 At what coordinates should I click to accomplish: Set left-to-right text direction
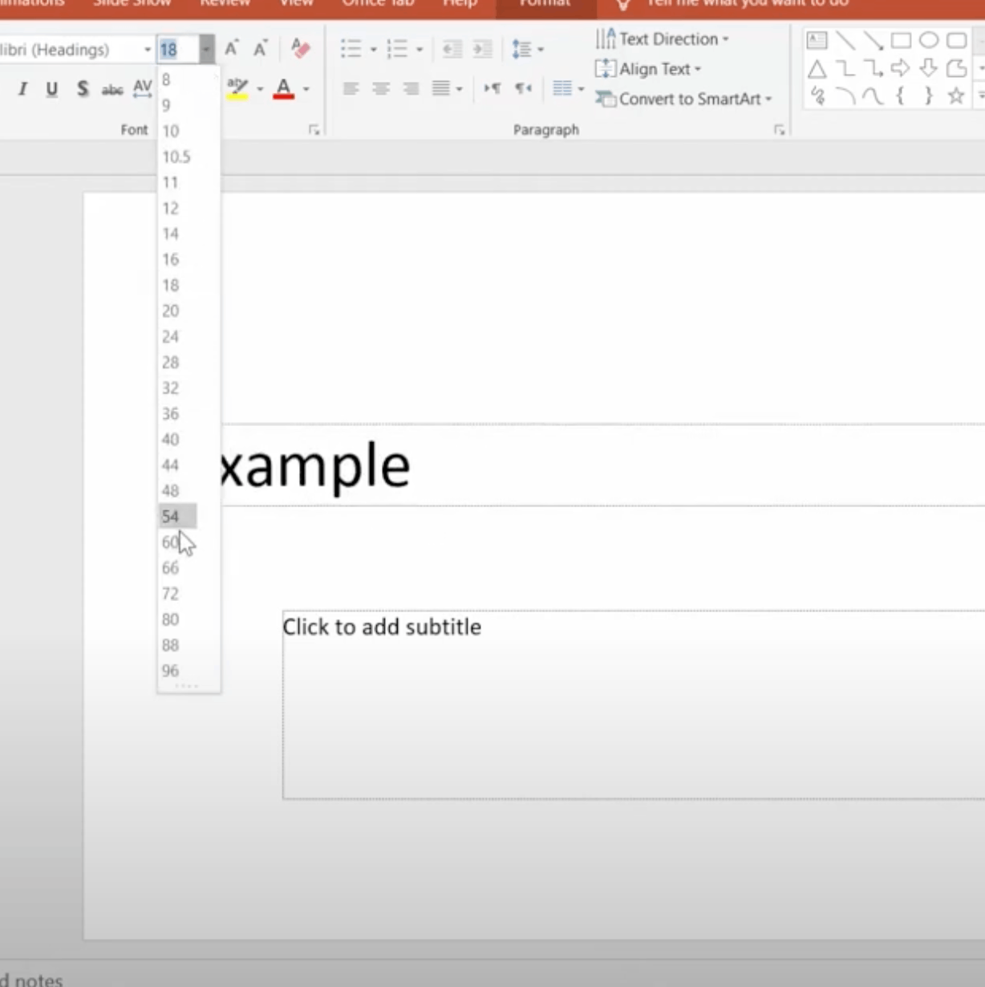492,88
